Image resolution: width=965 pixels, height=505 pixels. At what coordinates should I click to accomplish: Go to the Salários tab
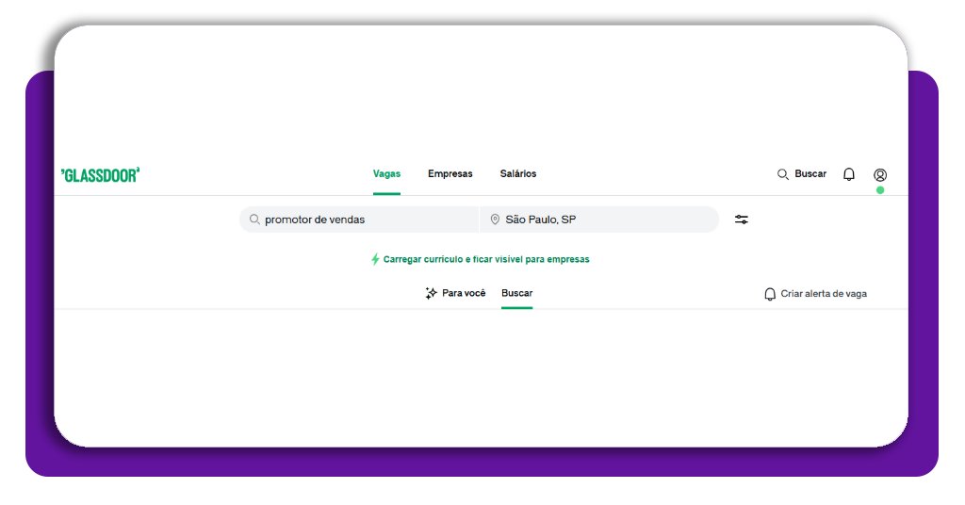(x=517, y=173)
